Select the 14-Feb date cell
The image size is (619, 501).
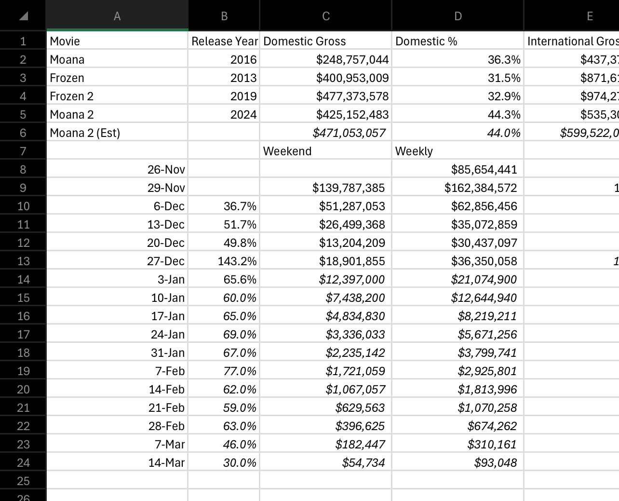(x=117, y=389)
